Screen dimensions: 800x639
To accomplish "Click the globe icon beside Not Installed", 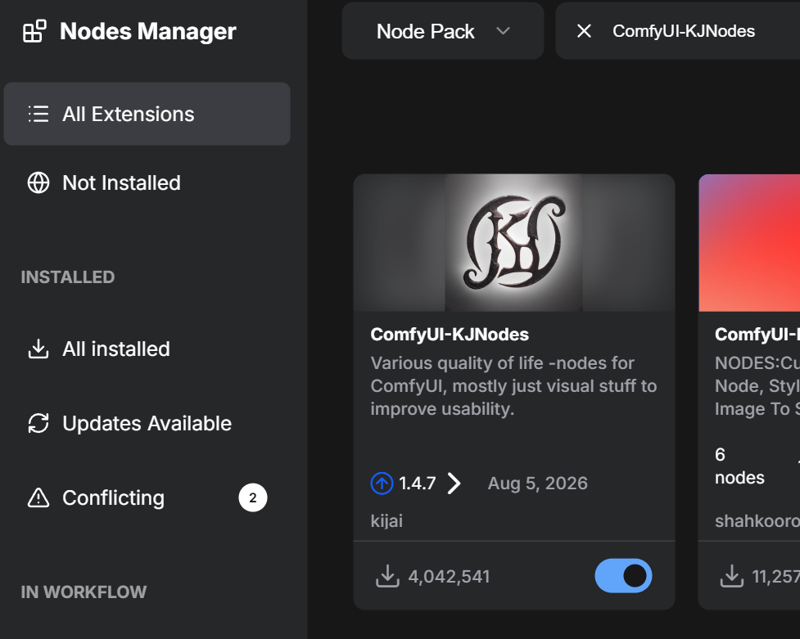I will [x=38, y=182].
